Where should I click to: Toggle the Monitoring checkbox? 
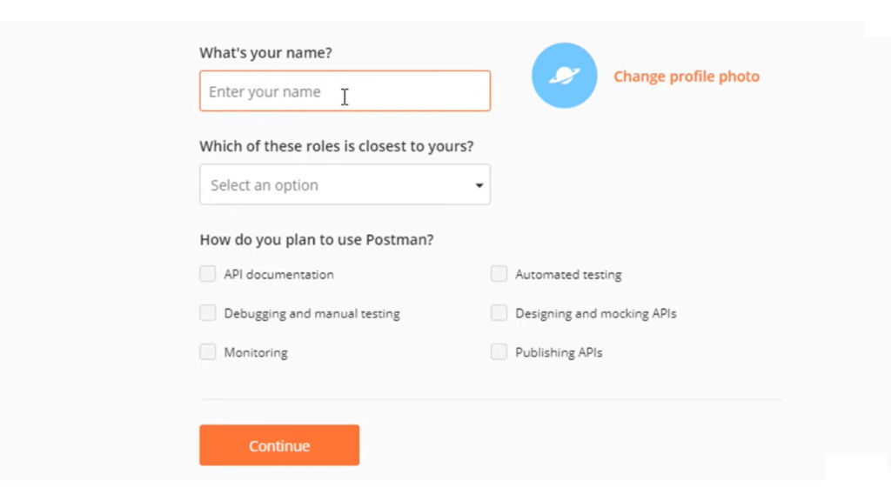tap(208, 352)
